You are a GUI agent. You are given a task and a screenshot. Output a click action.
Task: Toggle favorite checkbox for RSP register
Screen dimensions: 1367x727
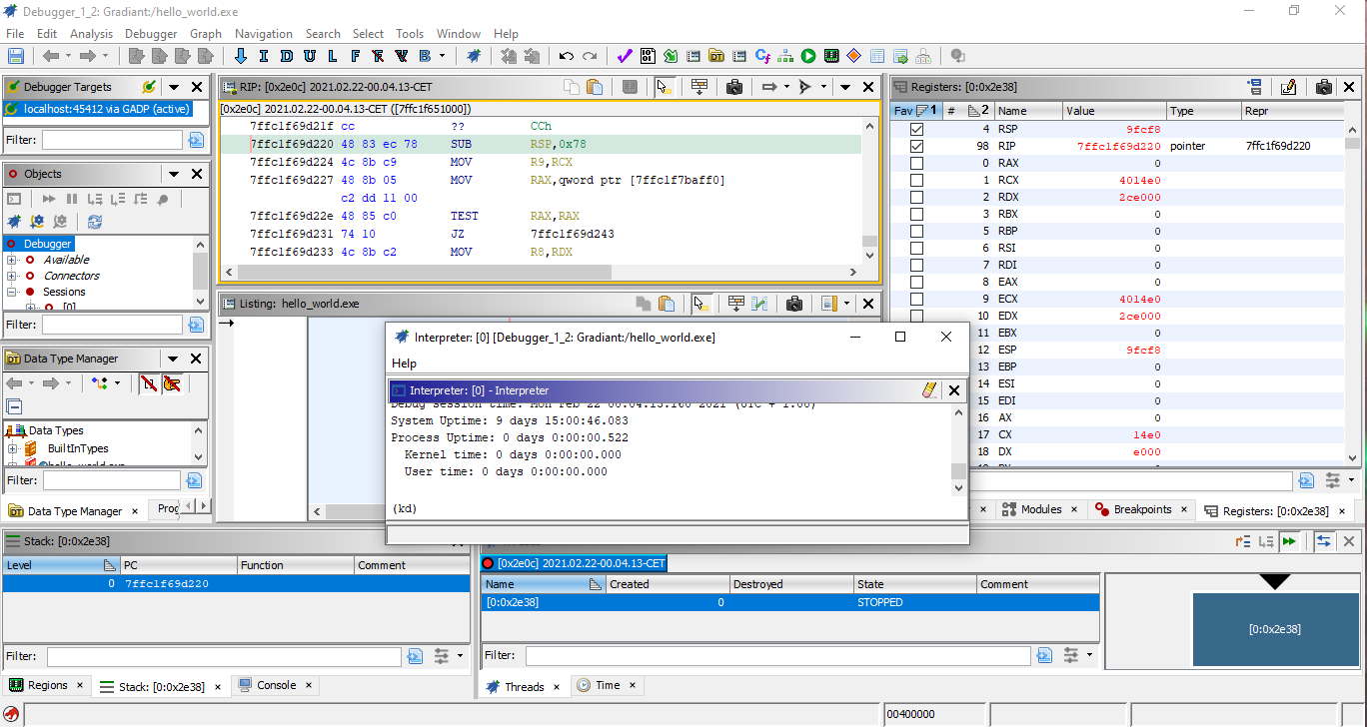(916, 129)
